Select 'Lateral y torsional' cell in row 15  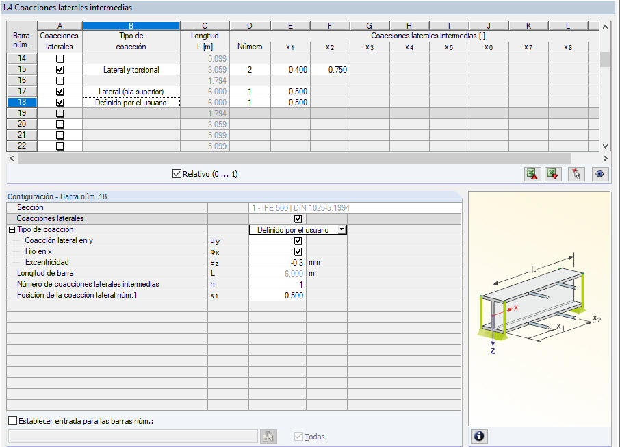coord(131,70)
